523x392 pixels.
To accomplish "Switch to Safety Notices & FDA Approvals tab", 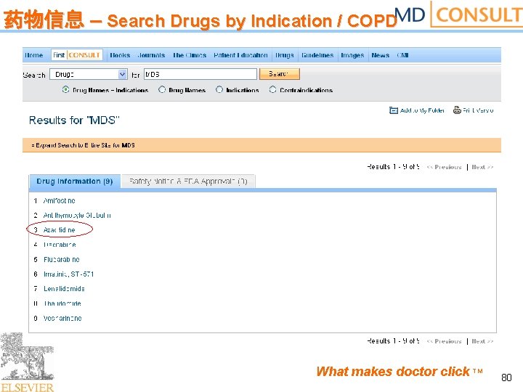I will (188, 181).
